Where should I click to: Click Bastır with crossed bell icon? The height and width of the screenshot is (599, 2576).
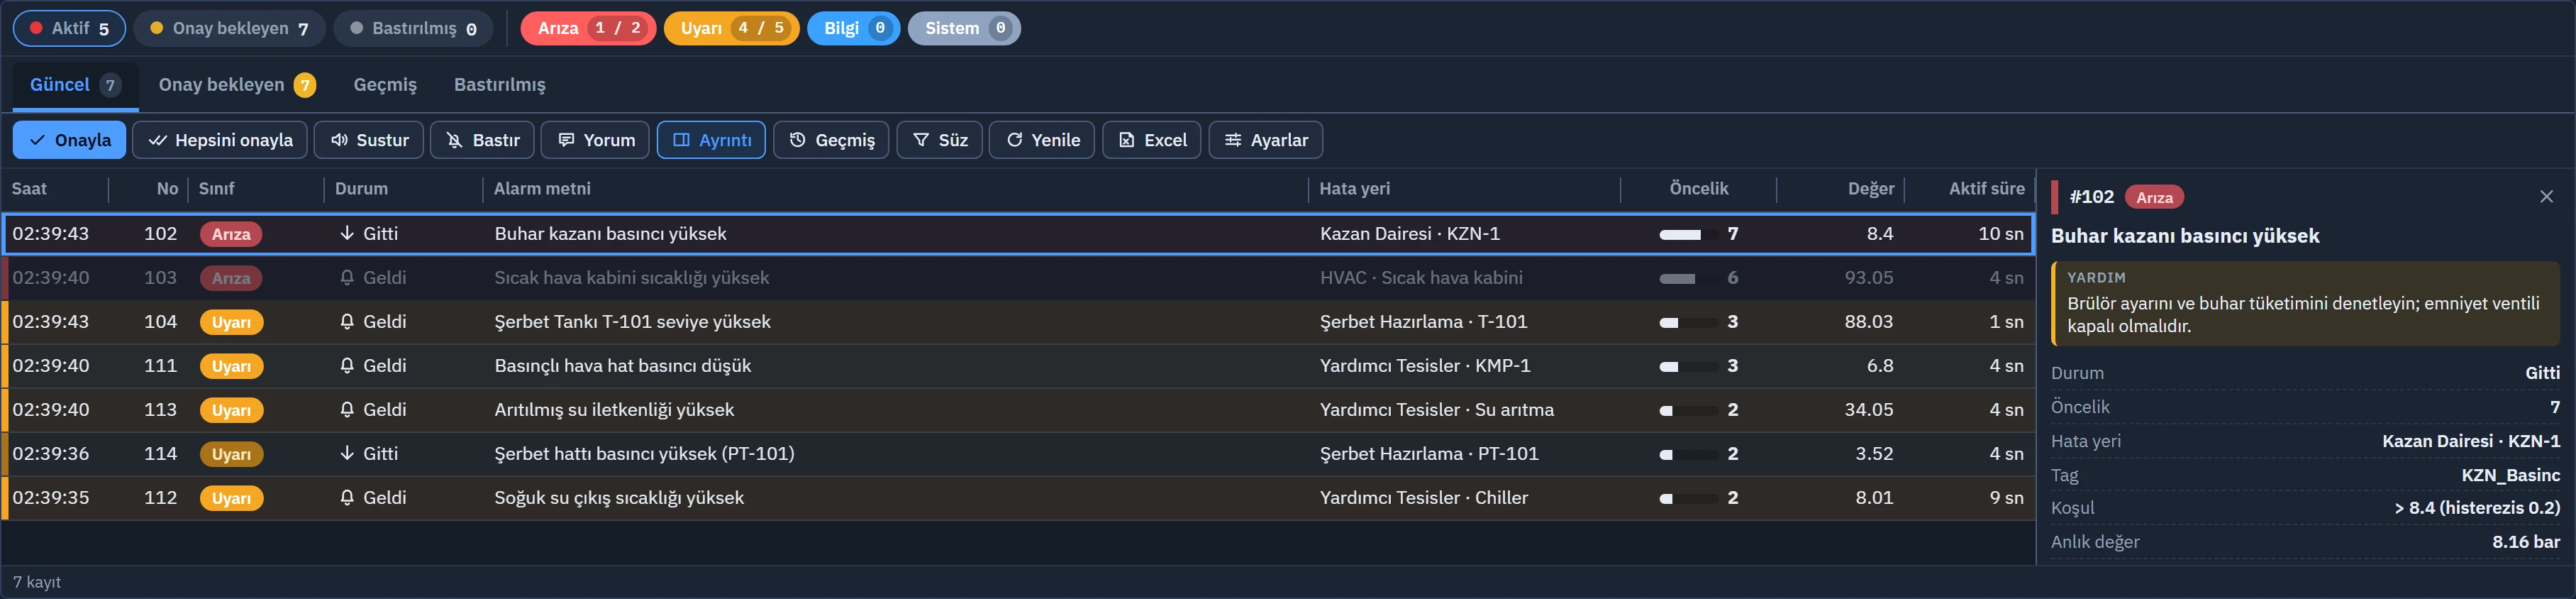(x=482, y=140)
